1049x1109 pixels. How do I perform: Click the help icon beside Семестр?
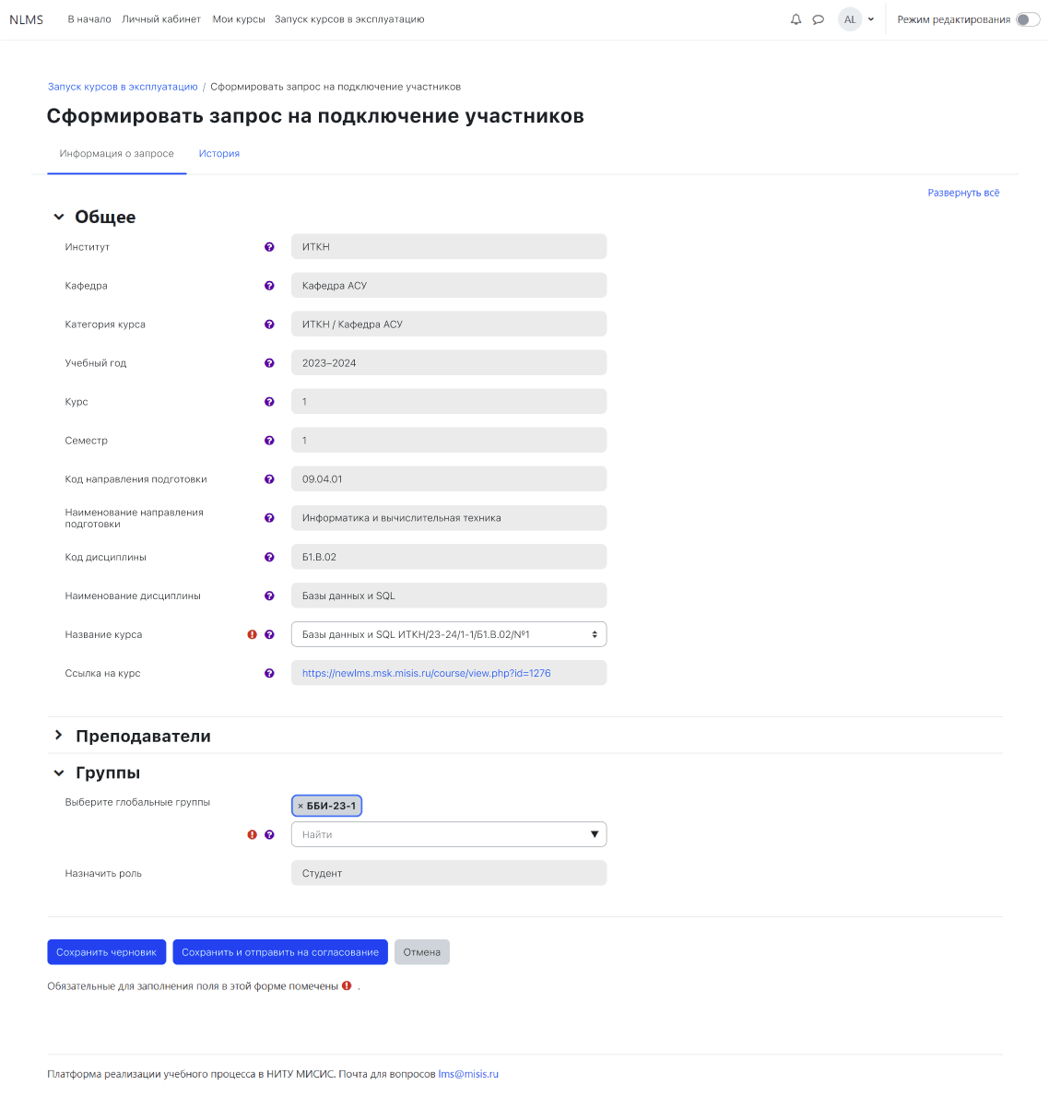pyautogui.click(x=269, y=441)
